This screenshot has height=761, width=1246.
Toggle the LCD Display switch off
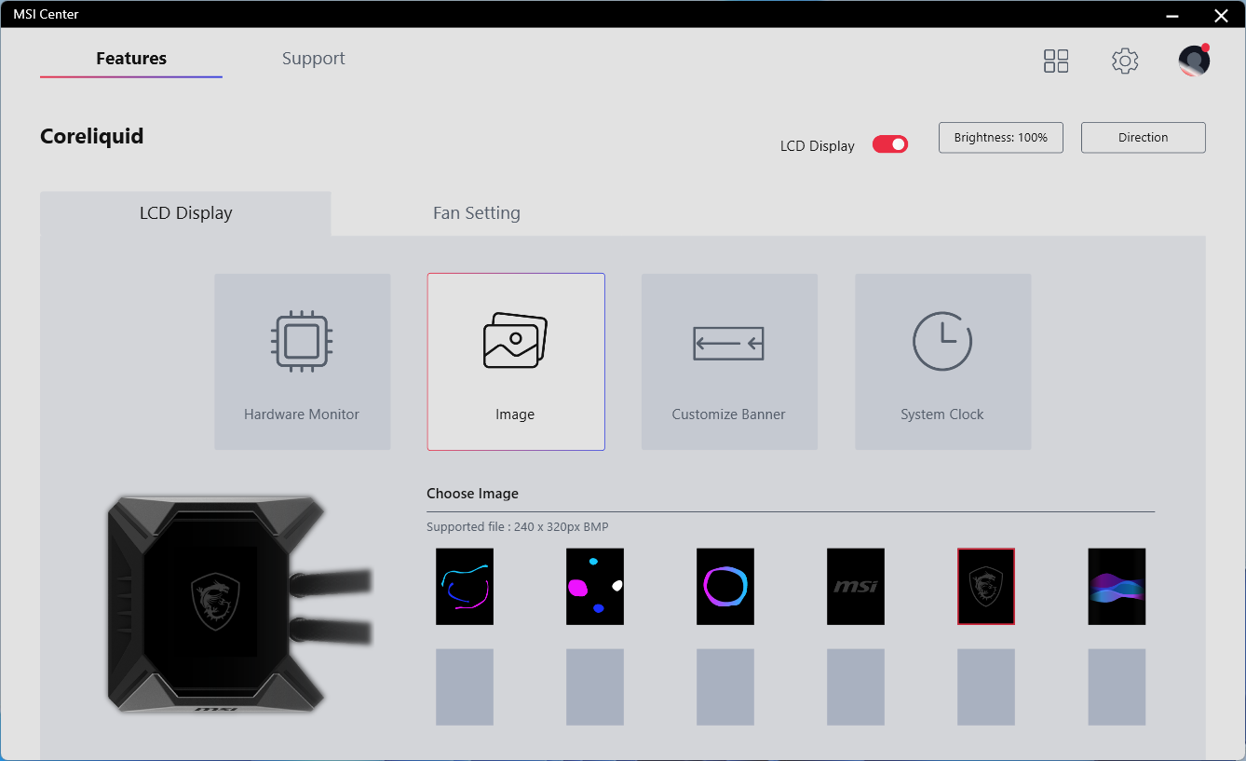889,144
